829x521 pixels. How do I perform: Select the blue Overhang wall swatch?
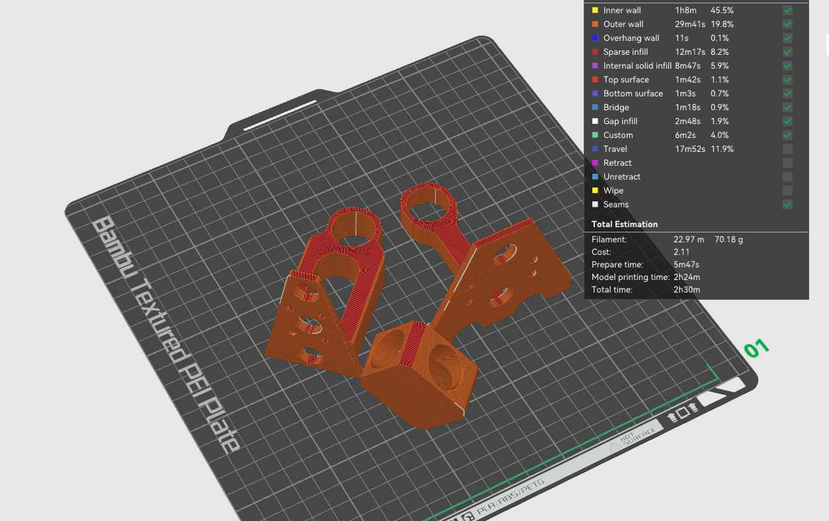pos(595,38)
